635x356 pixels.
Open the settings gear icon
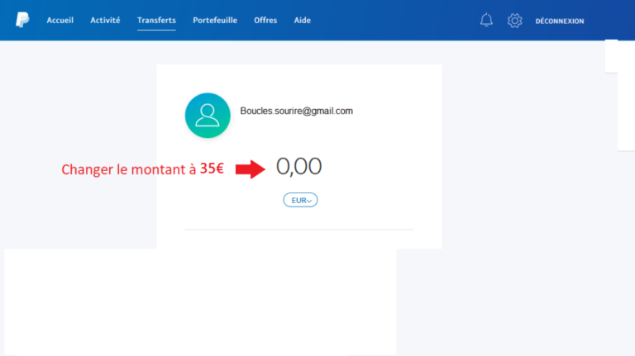(515, 20)
